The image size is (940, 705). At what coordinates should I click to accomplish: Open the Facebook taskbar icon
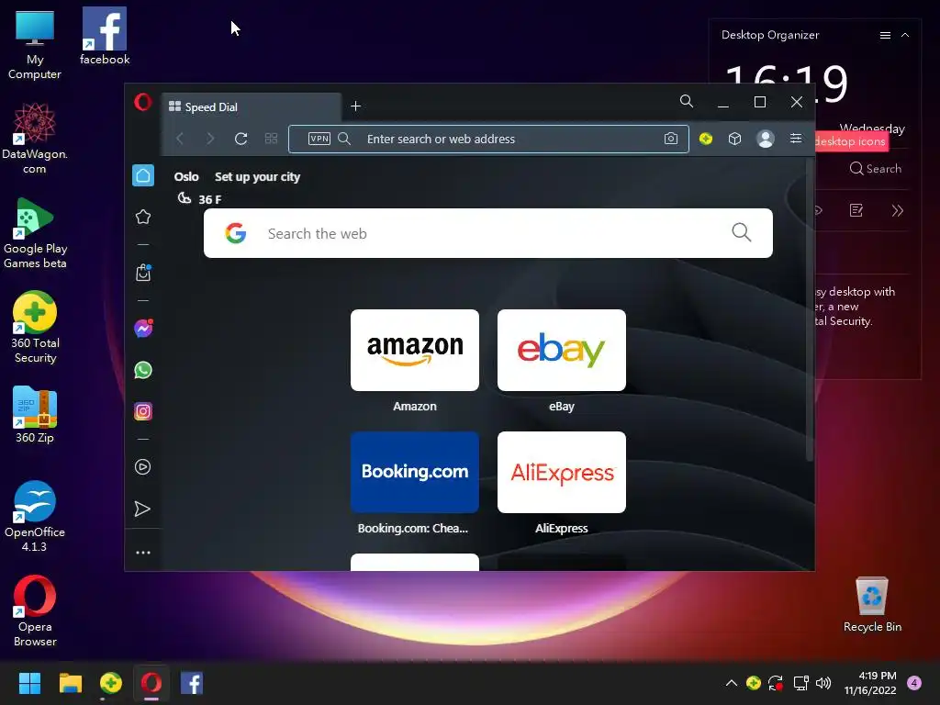pyautogui.click(x=192, y=683)
